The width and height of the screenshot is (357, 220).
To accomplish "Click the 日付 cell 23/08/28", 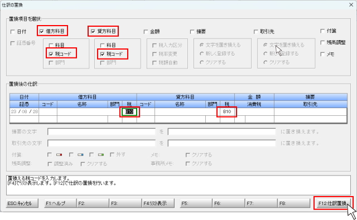I will tap(25, 111).
